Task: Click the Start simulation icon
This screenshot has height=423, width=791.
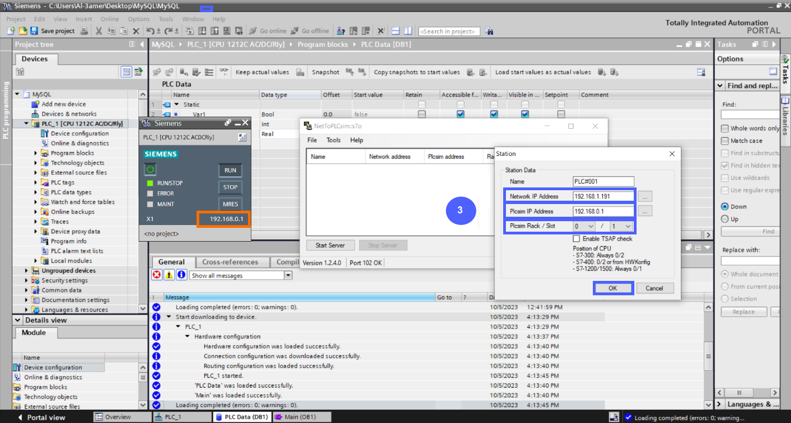Action: tap(228, 31)
